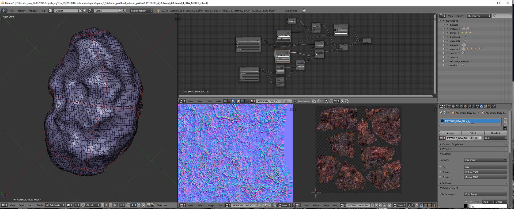Open the Data link dropdown in material panel
Viewport: 514px width, 209px height.
(496, 138)
